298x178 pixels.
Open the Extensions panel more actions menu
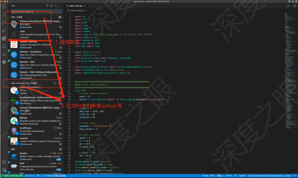(60, 6)
